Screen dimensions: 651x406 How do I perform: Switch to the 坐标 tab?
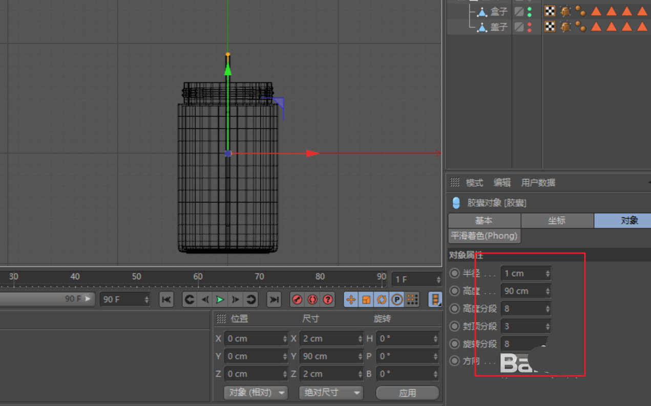pos(557,220)
